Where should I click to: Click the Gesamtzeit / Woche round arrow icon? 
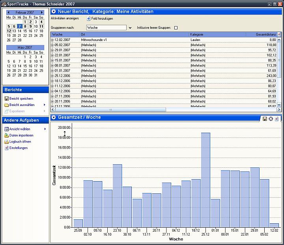(x=54, y=117)
